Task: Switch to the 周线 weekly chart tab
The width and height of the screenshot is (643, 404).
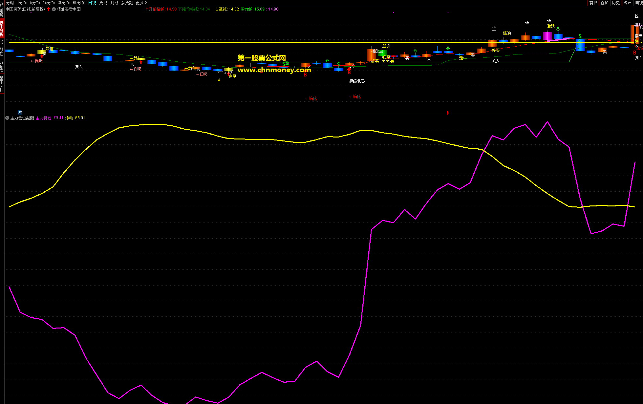Action: tap(103, 3)
